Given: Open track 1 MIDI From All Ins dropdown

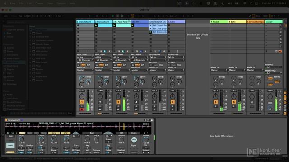Looking at the screenshot, I should [x=85, y=57].
